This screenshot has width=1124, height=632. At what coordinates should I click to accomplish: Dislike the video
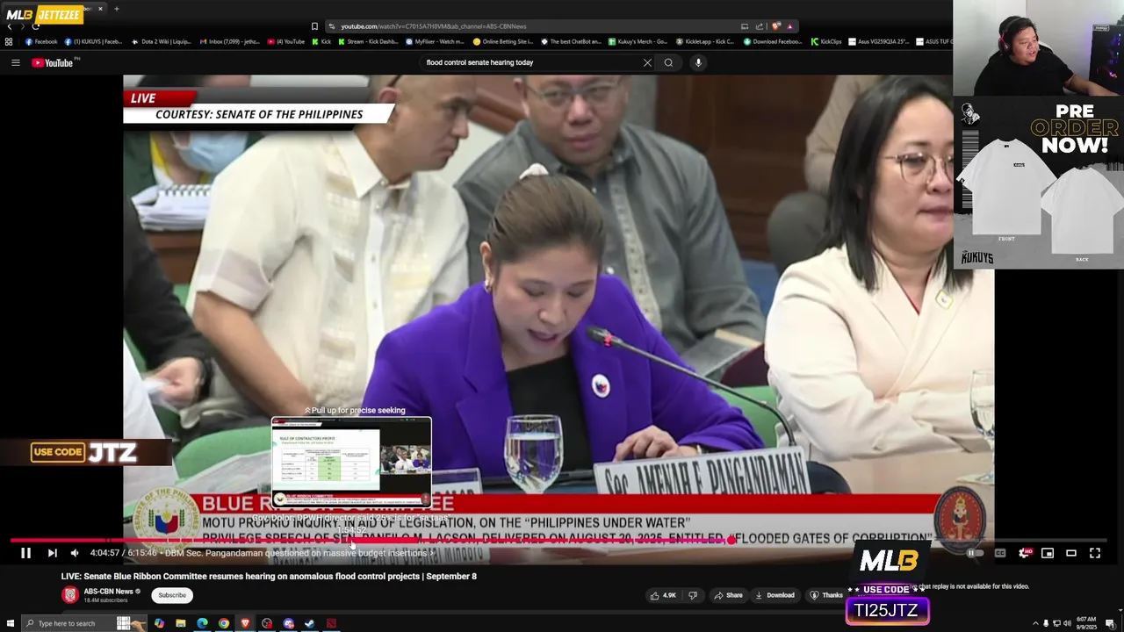point(693,595)
